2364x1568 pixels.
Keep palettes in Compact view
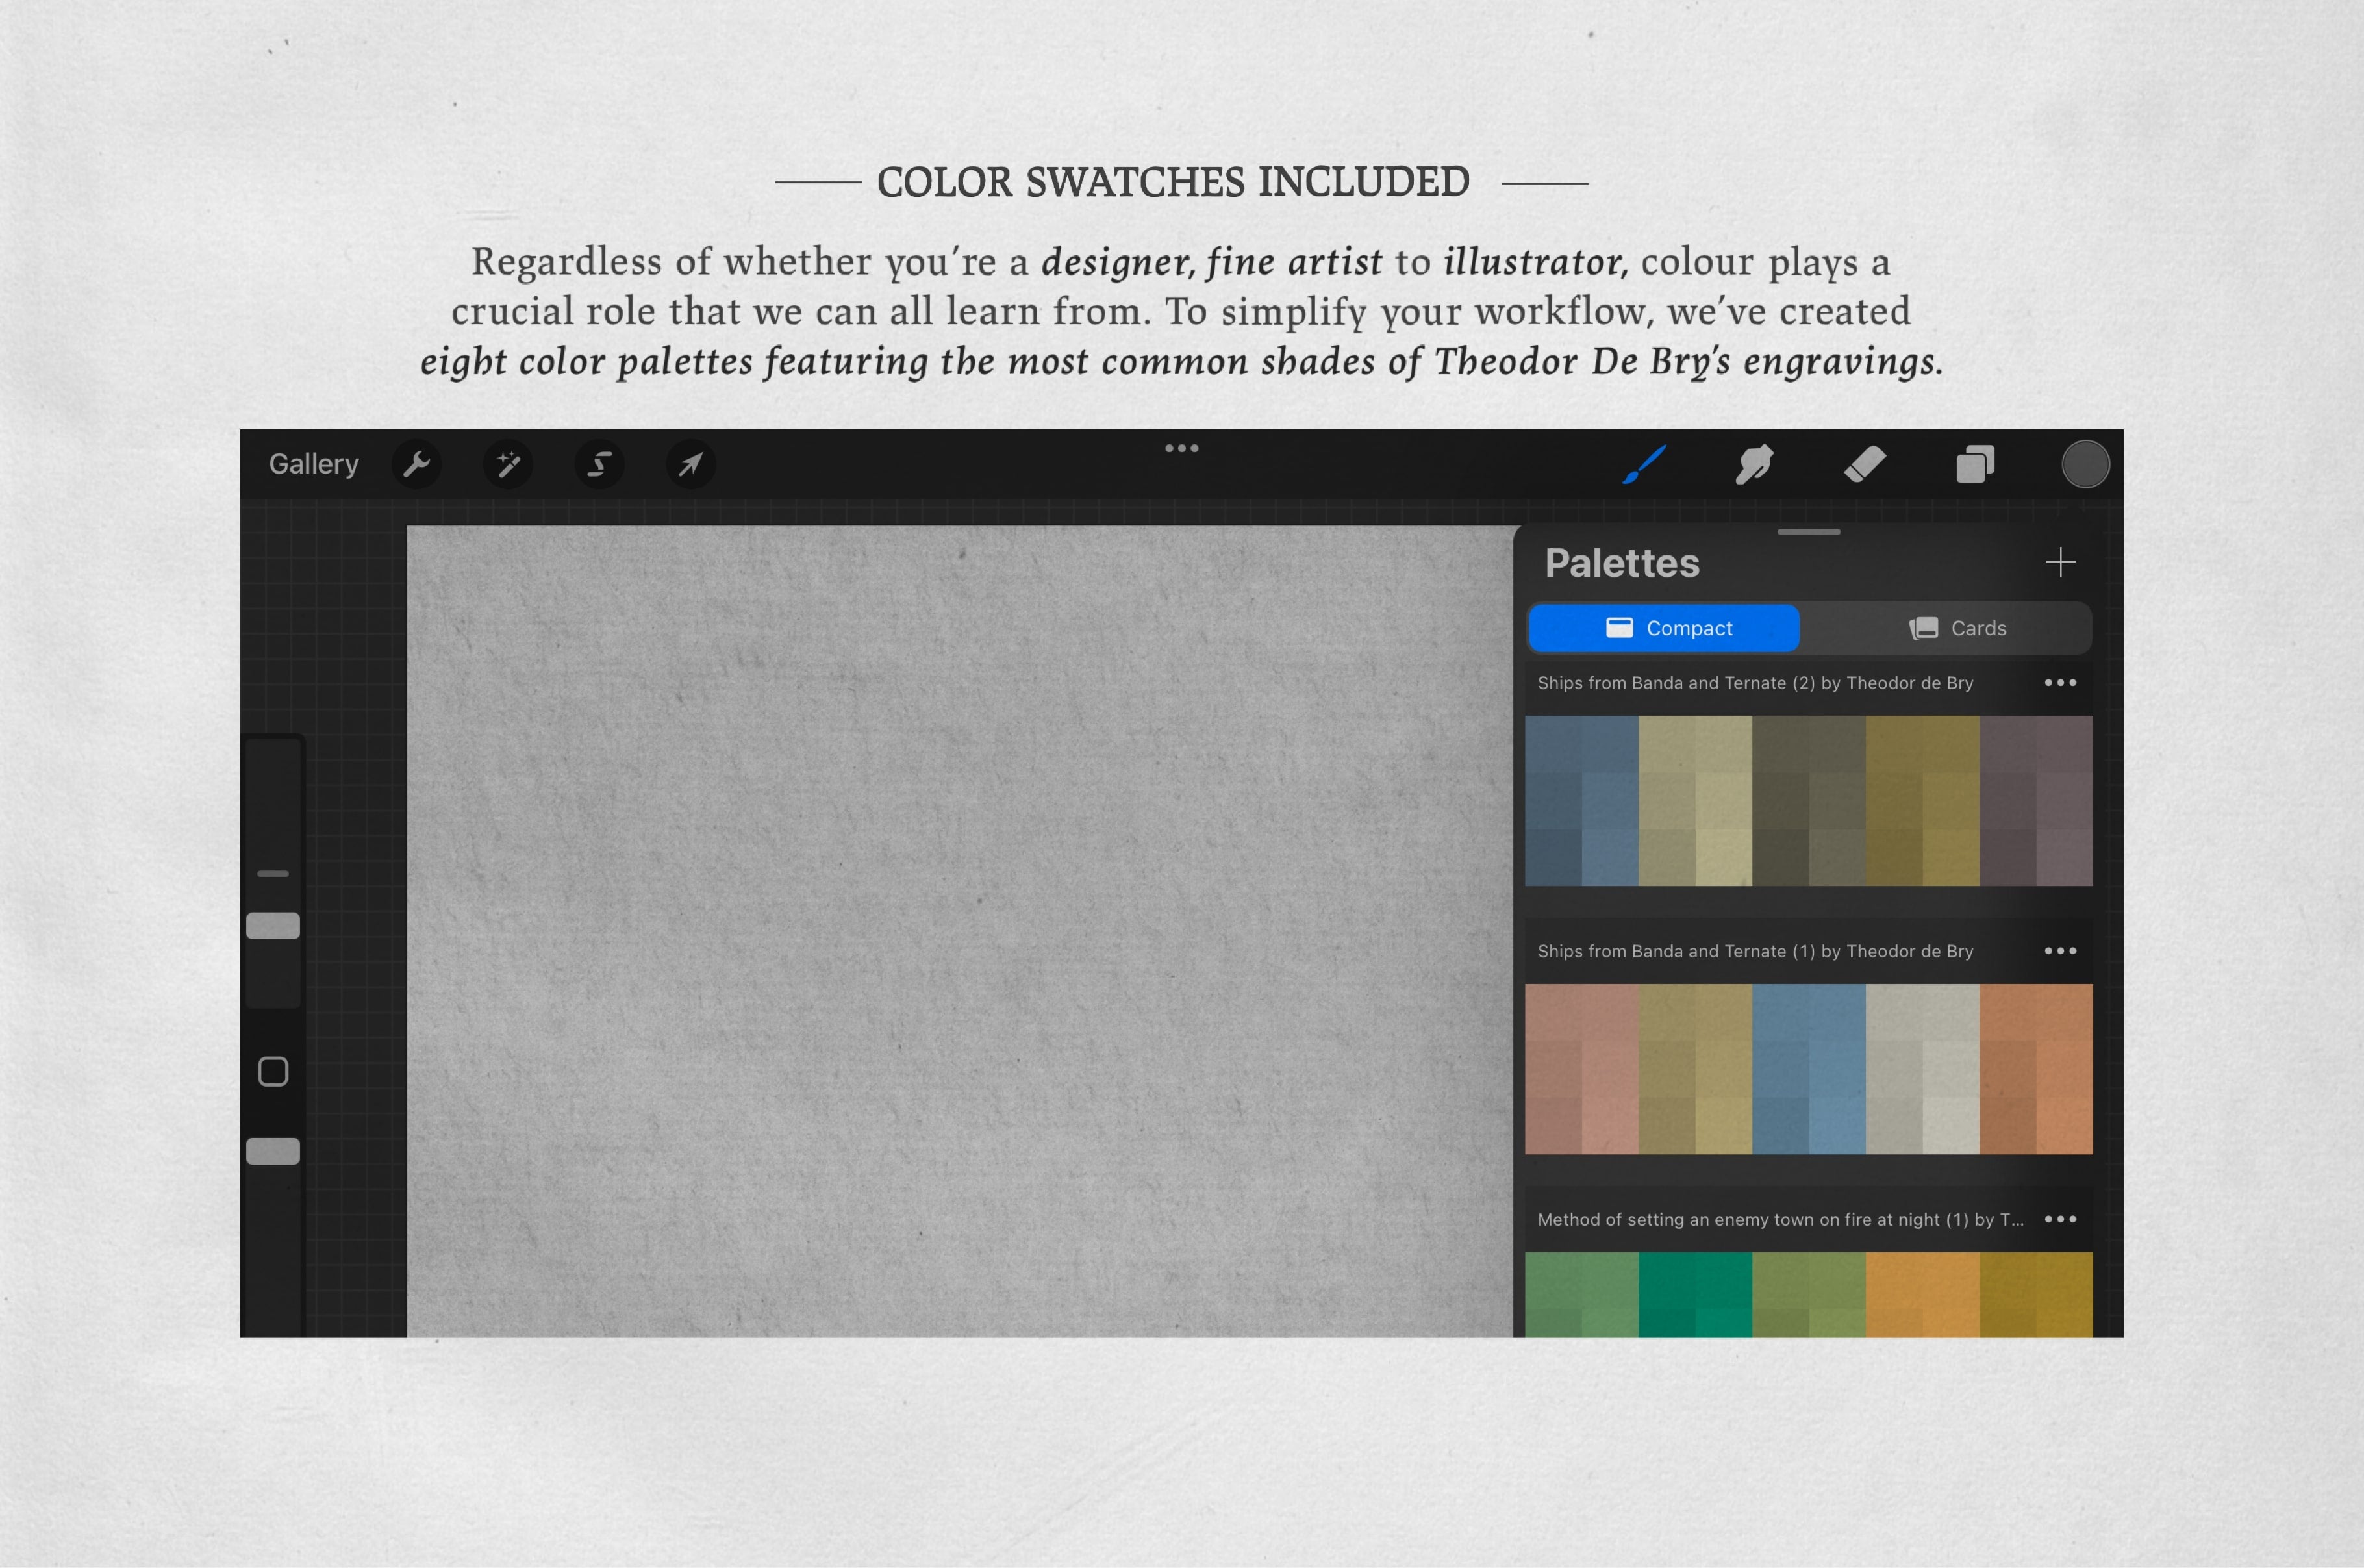coord(1663,628)
